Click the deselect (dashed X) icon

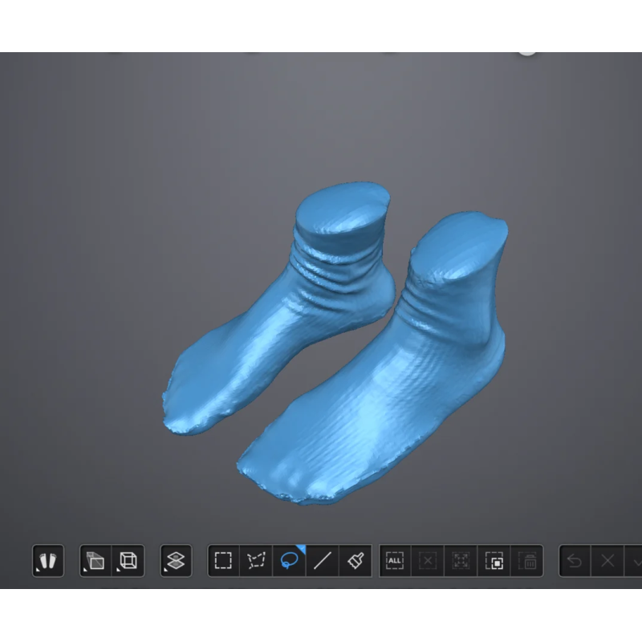point(428,560)
